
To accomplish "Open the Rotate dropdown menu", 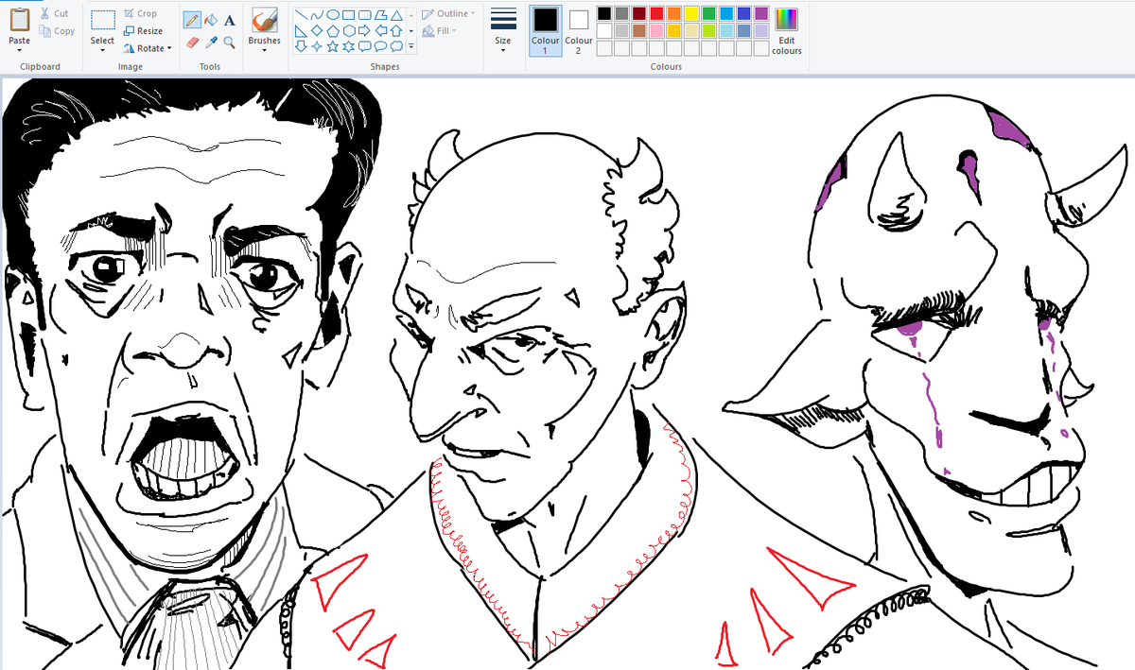I will (x=148, y=48).
